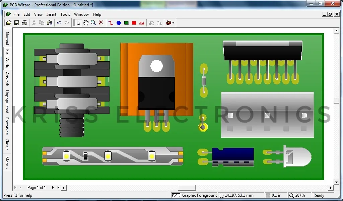
Task: Go to the next page arrow
Action: pos(53,188)
